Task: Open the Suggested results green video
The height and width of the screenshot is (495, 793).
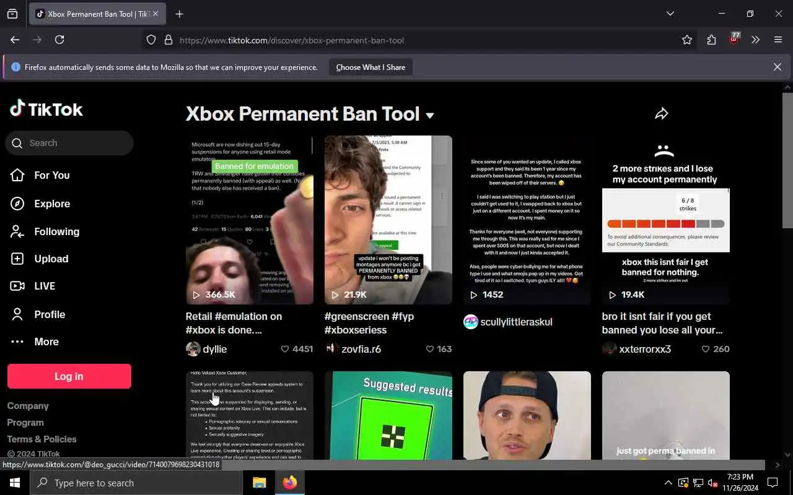Action: (x=388, y=416)
